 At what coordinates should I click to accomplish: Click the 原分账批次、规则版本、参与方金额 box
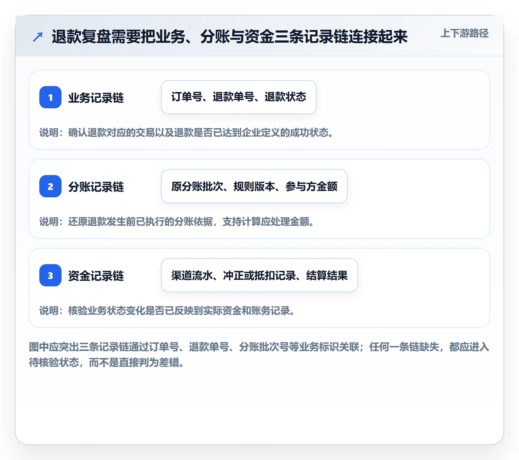point(254,186)
